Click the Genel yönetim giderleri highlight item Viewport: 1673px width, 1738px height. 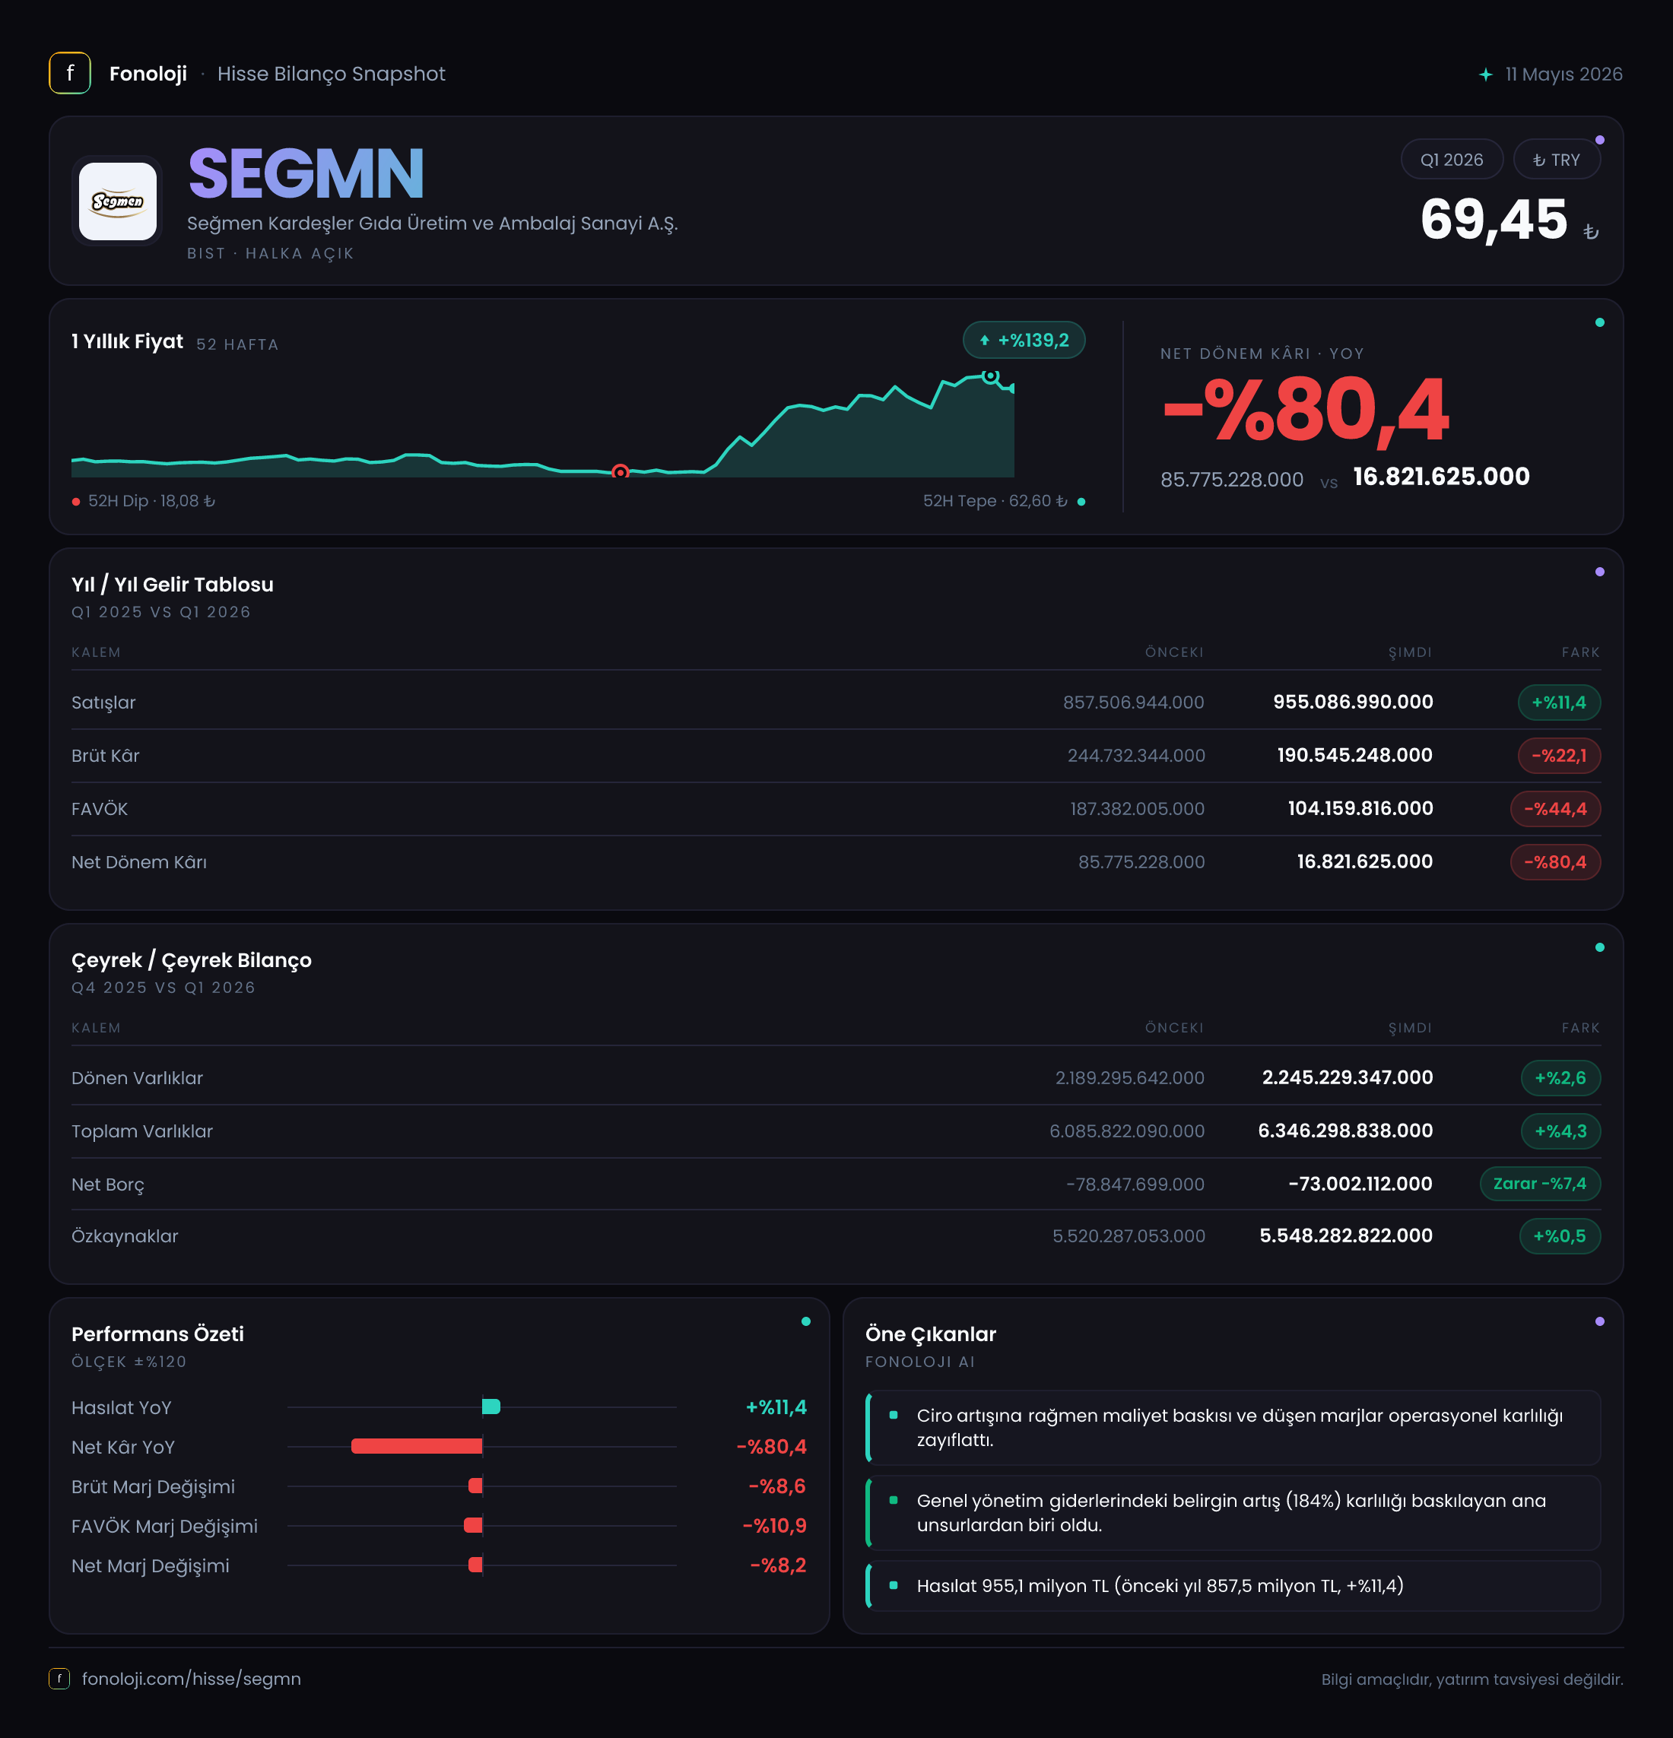pos(1233,1513)
